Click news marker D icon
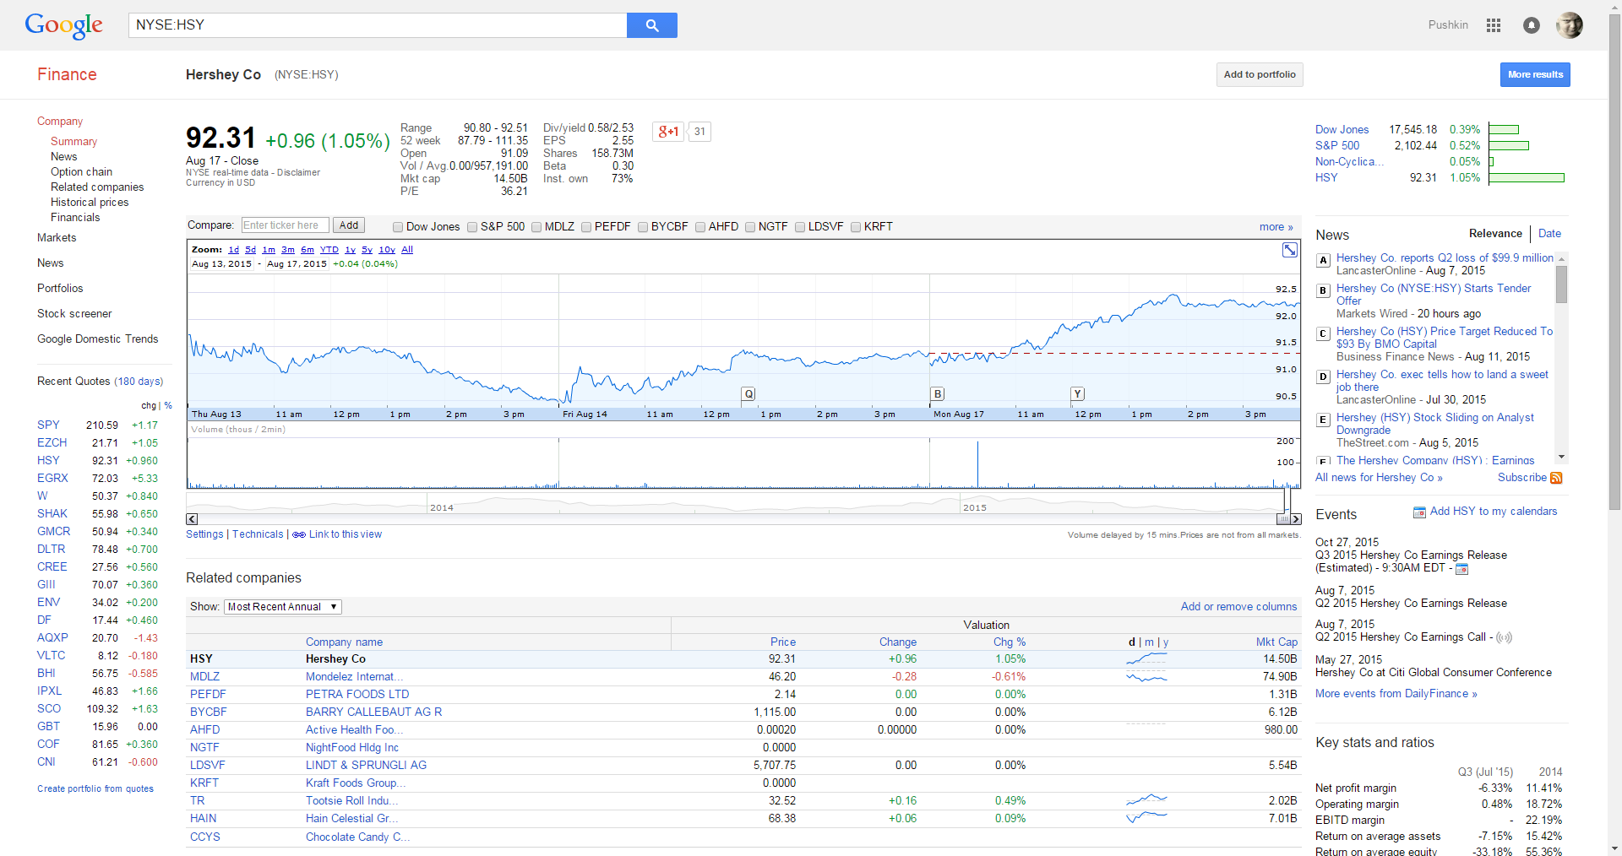 coord(1323,377)
